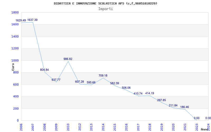Click the 414.19 data label
The height and width of the screenshot is (132, 211).
[x=150, y=93]
